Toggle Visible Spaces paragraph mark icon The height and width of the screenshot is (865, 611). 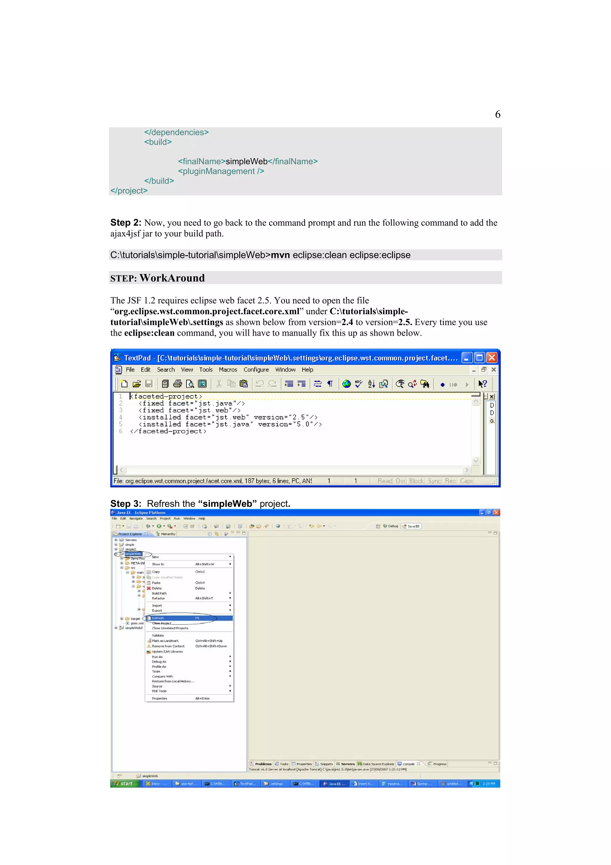330,384
